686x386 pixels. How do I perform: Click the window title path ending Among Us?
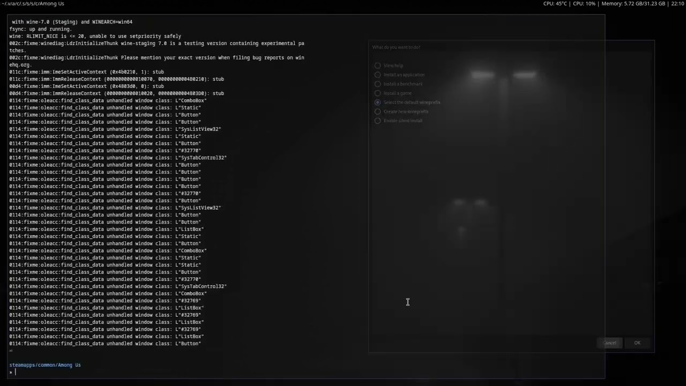tap(33, 4)
